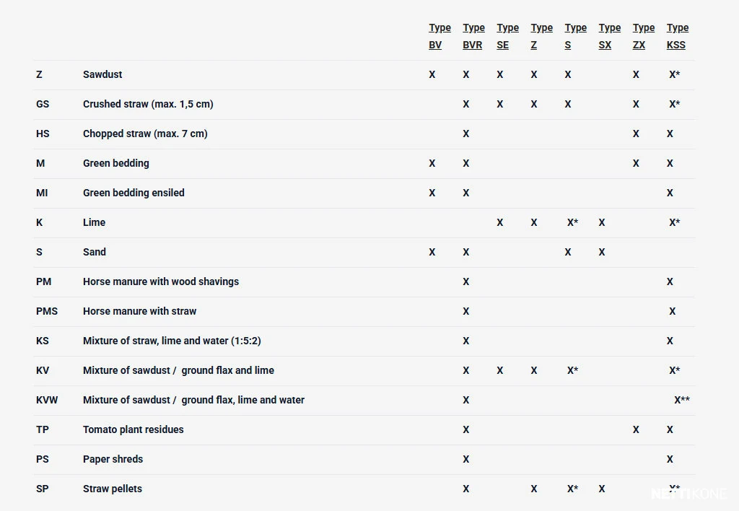The image size is (739, 511).
Task: Click the X** mark in KVW row
Action: point(681,400)
